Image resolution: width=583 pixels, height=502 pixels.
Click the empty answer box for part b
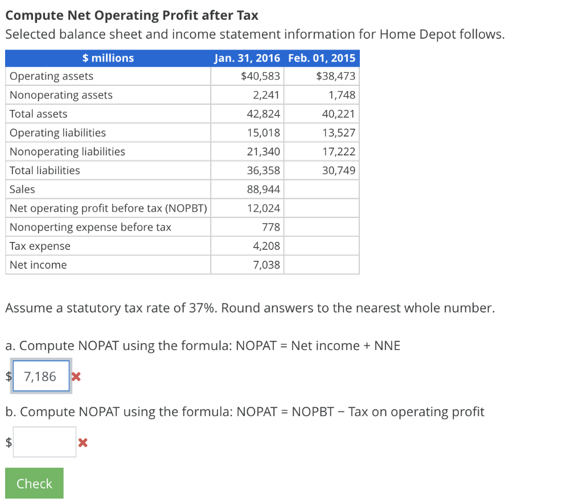45,442
